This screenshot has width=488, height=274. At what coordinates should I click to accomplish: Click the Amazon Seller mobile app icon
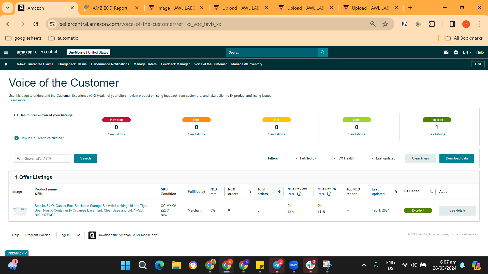92,235
